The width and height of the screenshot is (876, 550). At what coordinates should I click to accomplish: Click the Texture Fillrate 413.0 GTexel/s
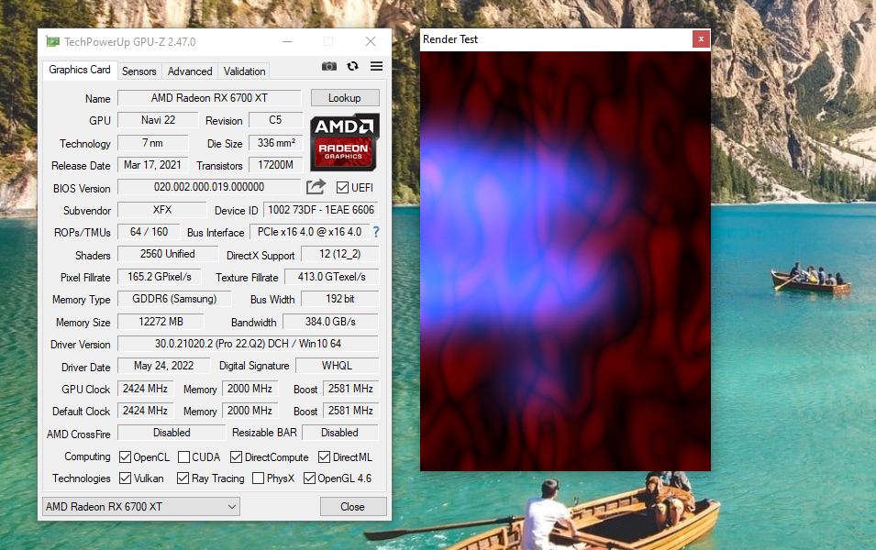(x=331, y=277)
